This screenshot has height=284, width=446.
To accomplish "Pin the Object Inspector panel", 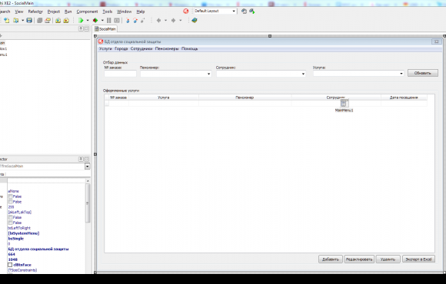I will pyautogui.click(x=81, y=159).
